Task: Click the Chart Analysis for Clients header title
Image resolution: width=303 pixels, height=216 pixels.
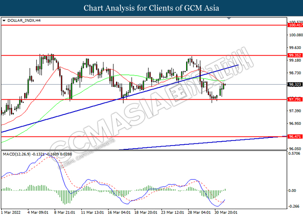Action: pyautogui.click(x=151, y=8)
